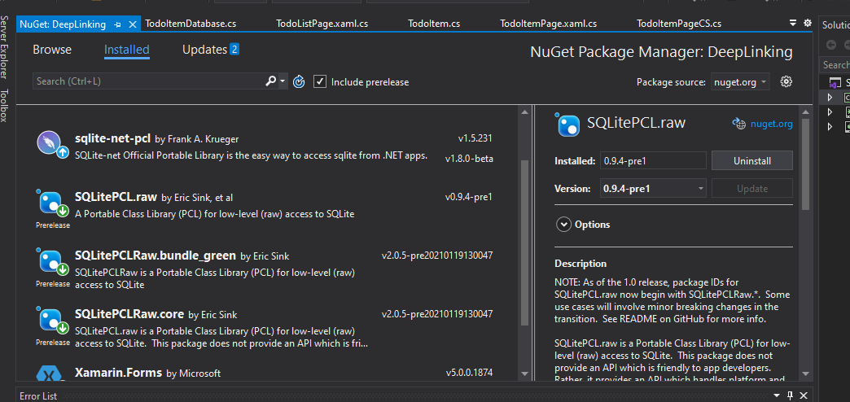This screenshot has width=850, height=402.
Task: Open Error List window position dropdown
Action: point(777,395)
